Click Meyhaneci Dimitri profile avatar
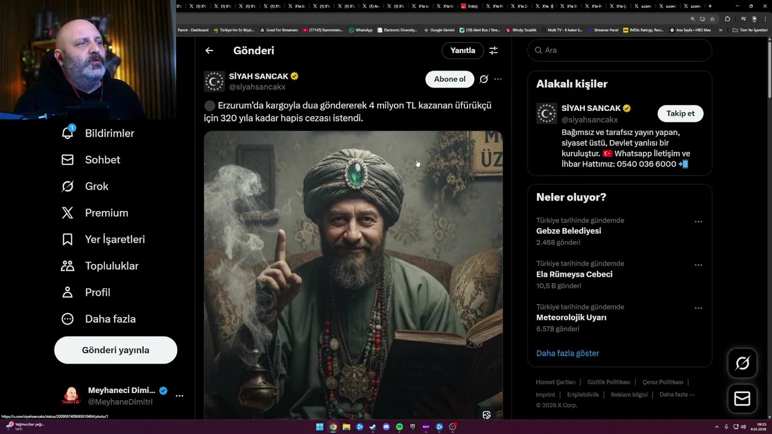772x434 pixels. pos(71,396)
